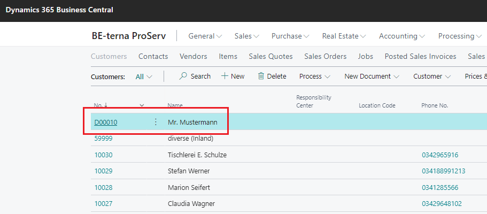Select the Claudia Wagner name cell

click(x=191, y=204)
